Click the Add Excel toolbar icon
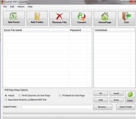 [x=14, y=18]
